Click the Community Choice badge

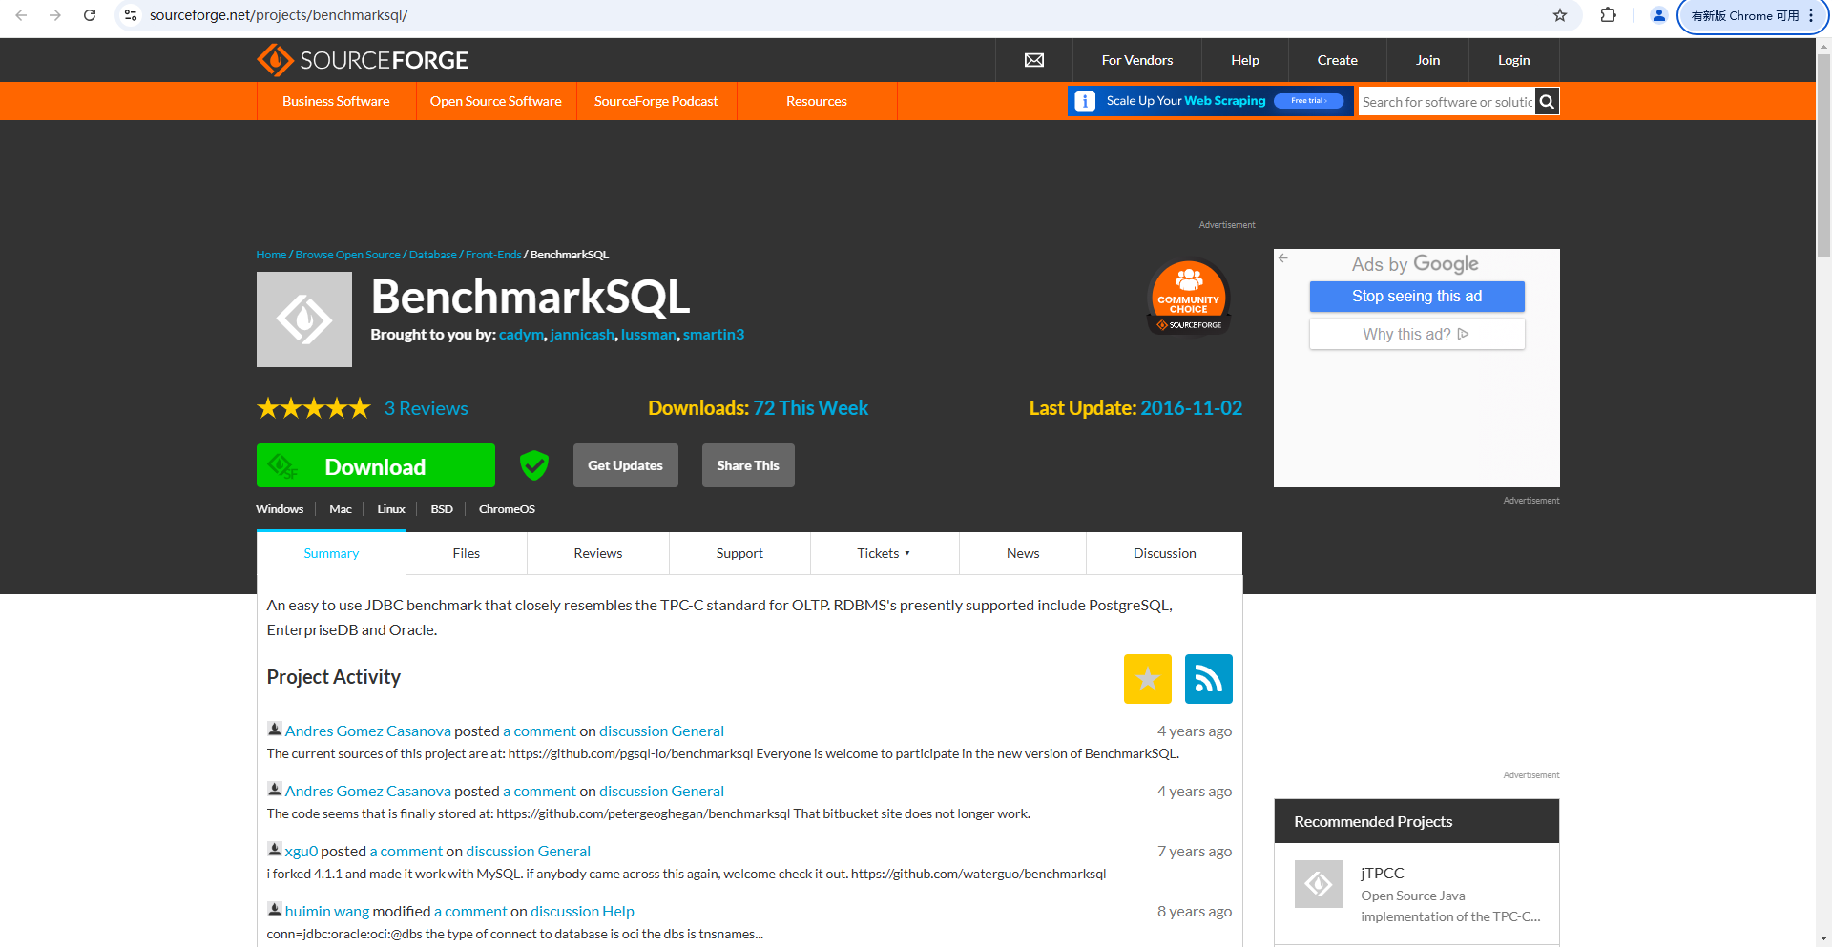click(x=1188, y=298)
